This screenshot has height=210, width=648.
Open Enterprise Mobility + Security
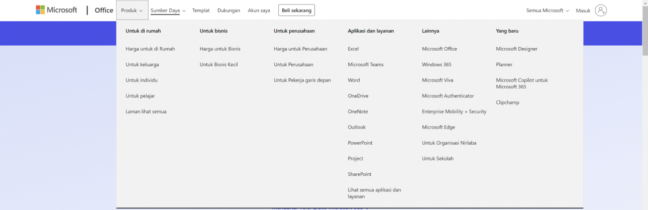[454, 112]
